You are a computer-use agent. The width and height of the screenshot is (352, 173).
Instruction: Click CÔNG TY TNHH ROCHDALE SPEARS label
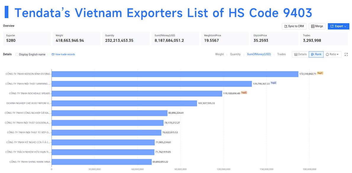(x=30, y=93)
